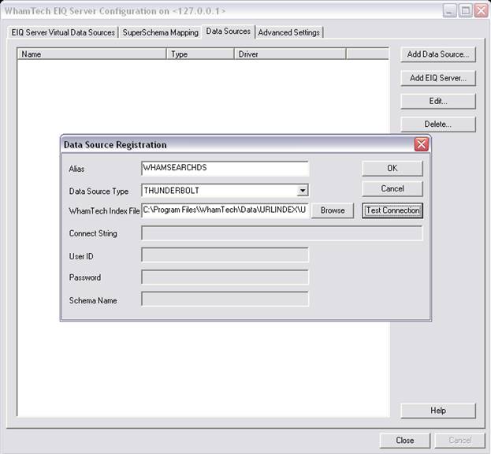Viewport: 491px width, 454px height.
Task: Click the Test Connection button
Action: (392, 210)
